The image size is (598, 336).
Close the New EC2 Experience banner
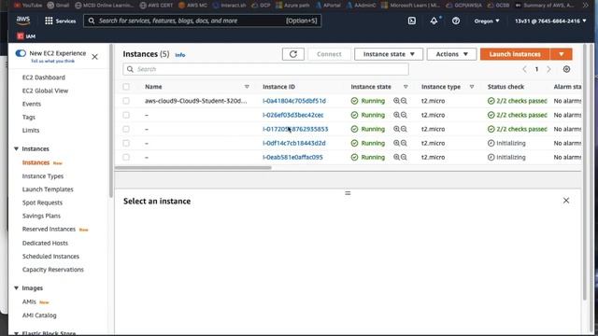[x=95, y=57]
